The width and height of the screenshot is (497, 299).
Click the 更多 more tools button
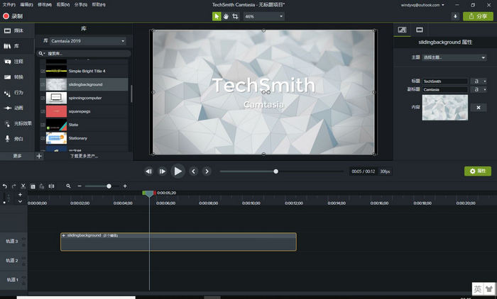[17, 156]
